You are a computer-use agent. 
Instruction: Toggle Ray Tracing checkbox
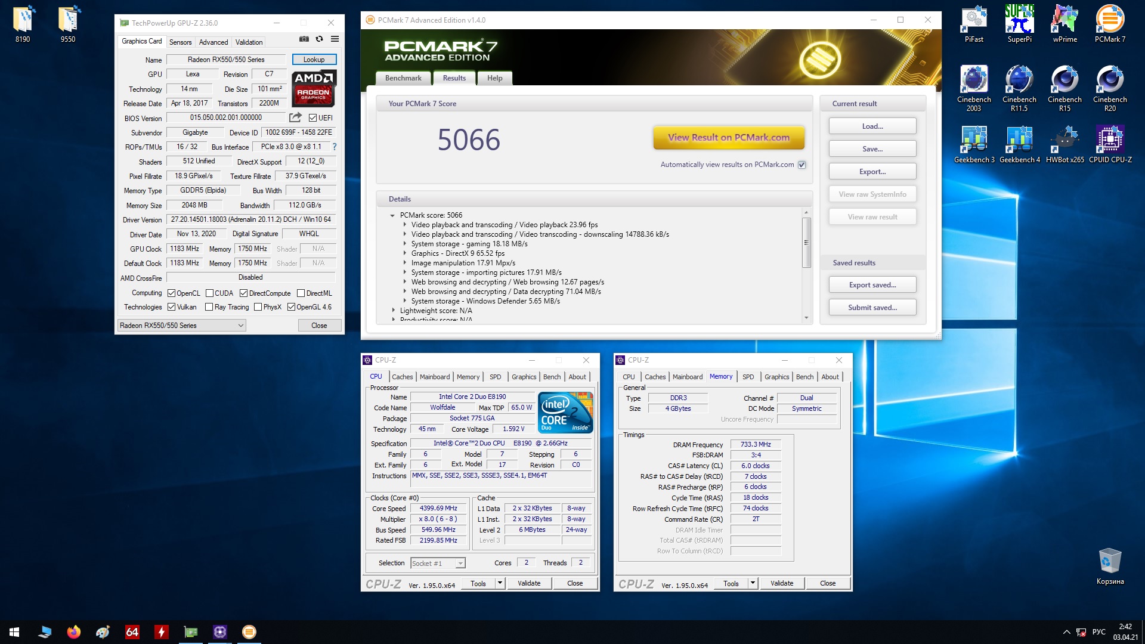click(209, 307)
